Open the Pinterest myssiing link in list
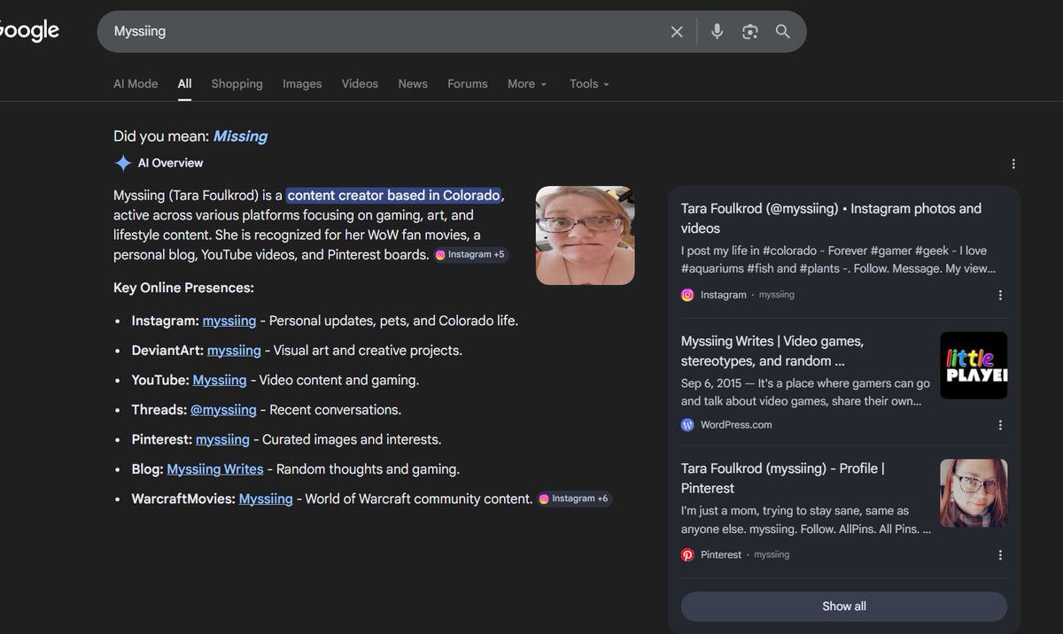Screen dimensions: 1063x634 tap(222, 440)
